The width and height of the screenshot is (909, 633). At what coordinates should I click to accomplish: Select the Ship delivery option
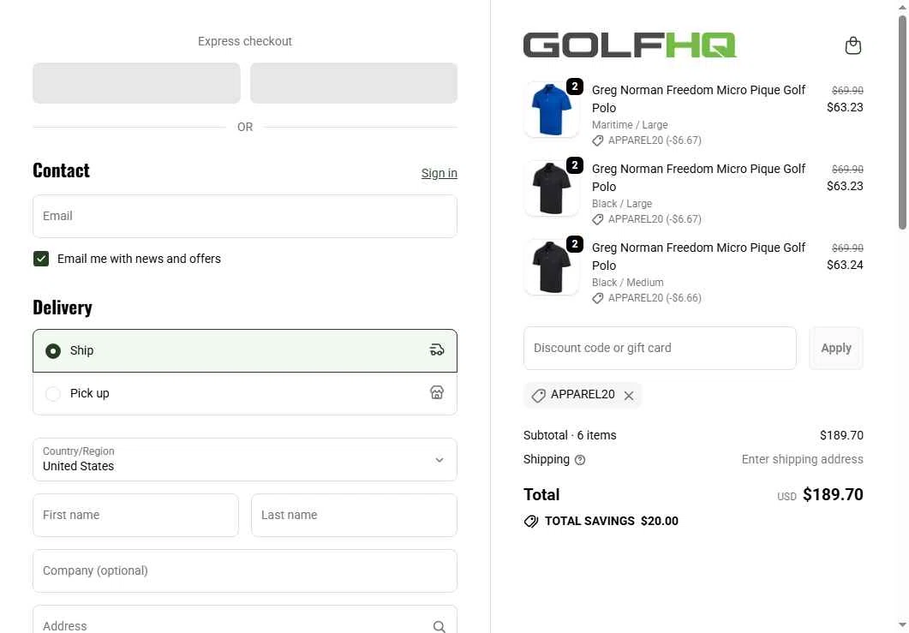(245, 350)
